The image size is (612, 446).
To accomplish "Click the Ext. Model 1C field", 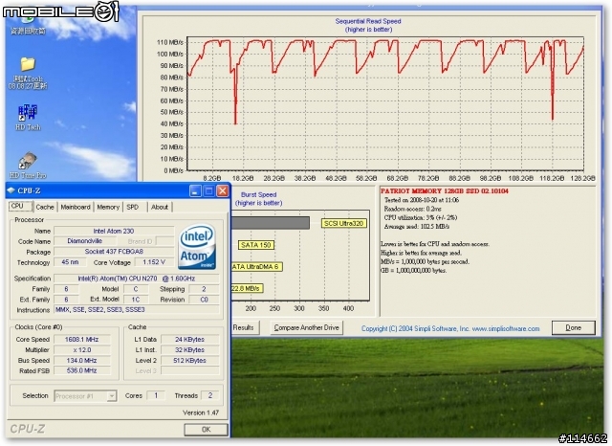I will (136, 300).
